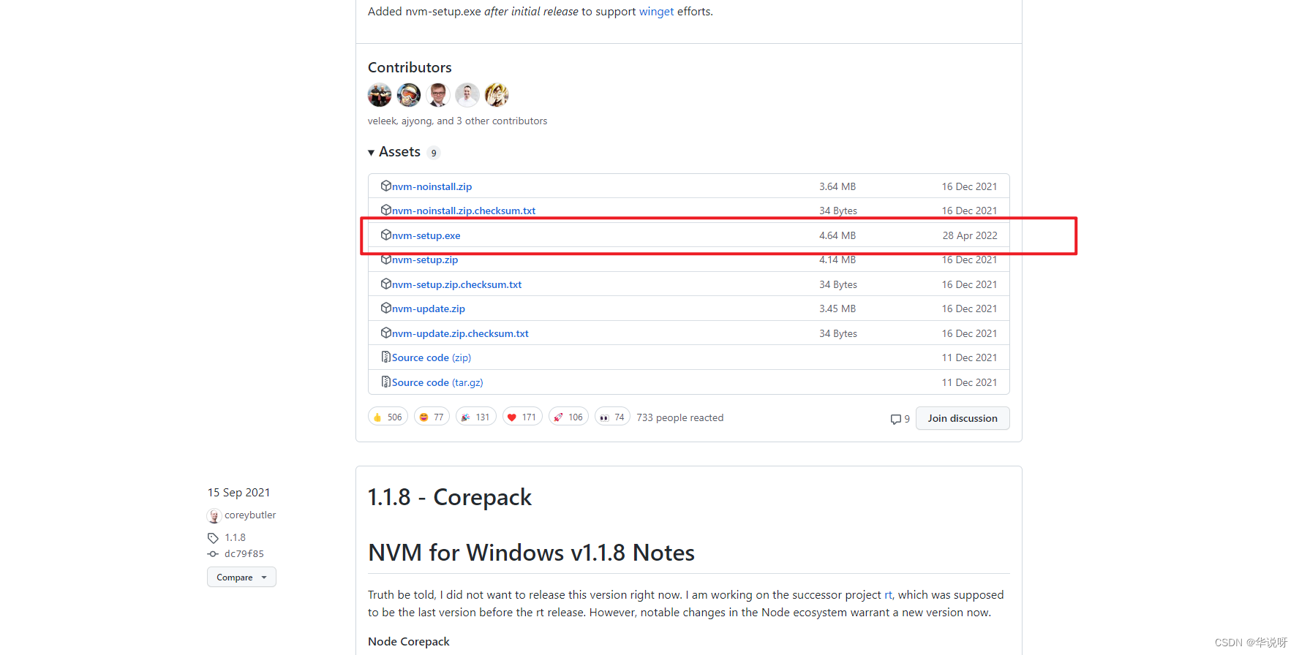Click the package icon beside nvm-noinstall.zip
The image size is (1299, 655).
pyautogui.click(x=386, y=186)
